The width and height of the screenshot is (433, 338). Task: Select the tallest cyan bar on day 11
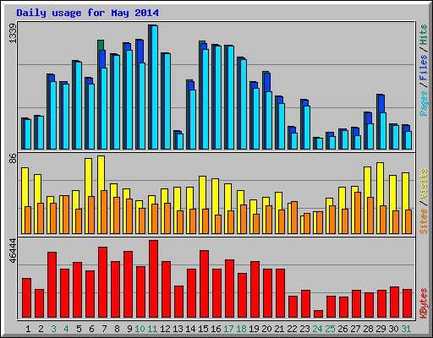pyautogui.click(x=155, y=87)
